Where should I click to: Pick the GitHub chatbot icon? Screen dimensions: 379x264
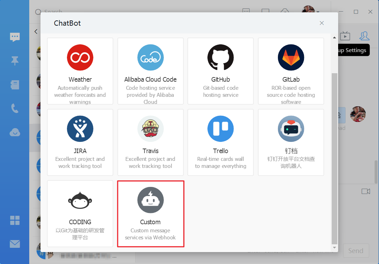click(220, 57)
